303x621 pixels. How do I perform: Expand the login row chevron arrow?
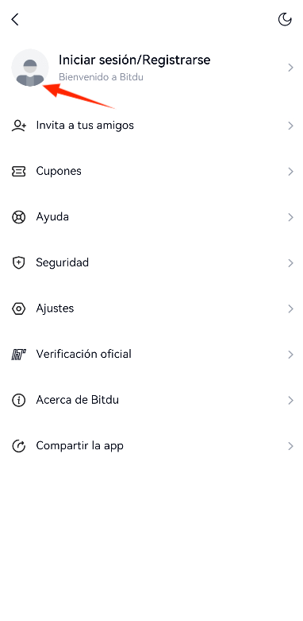tap(291, 68)
